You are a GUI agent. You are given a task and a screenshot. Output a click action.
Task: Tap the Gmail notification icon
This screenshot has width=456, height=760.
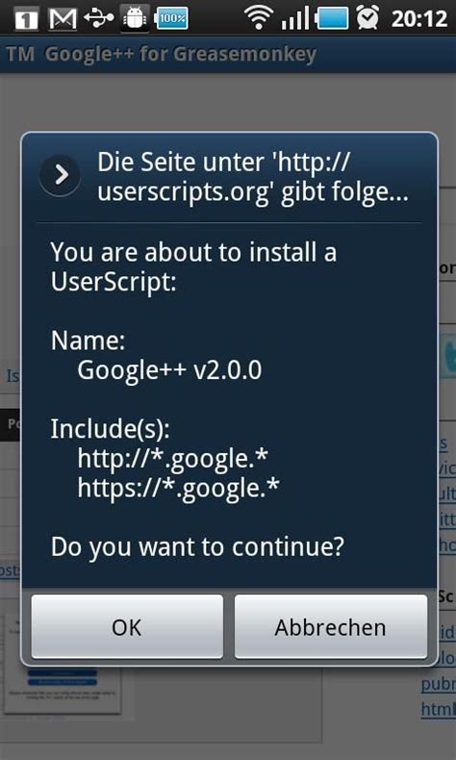click(63, 19)
